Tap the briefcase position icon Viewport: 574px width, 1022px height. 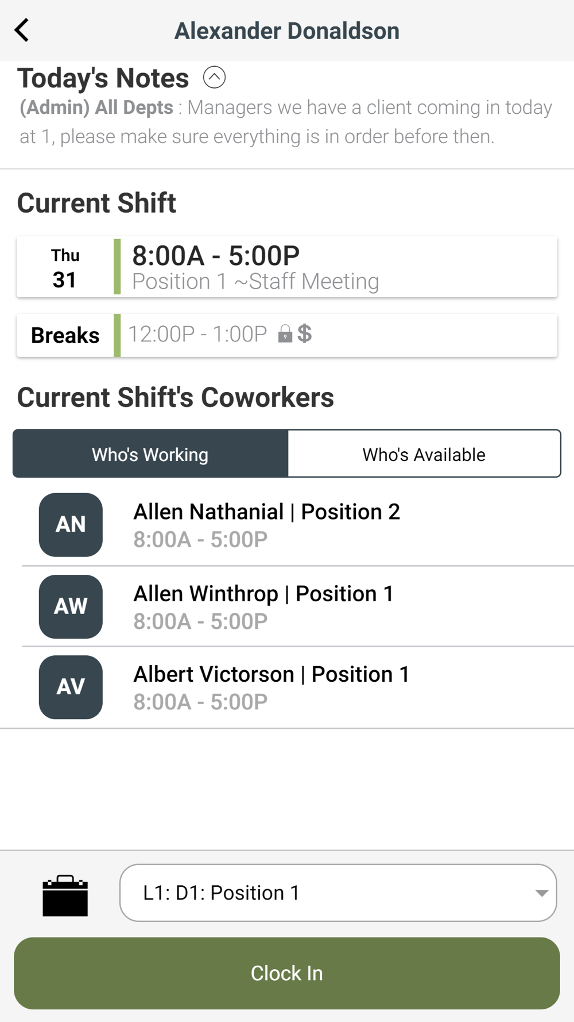[x=65, y=895]
